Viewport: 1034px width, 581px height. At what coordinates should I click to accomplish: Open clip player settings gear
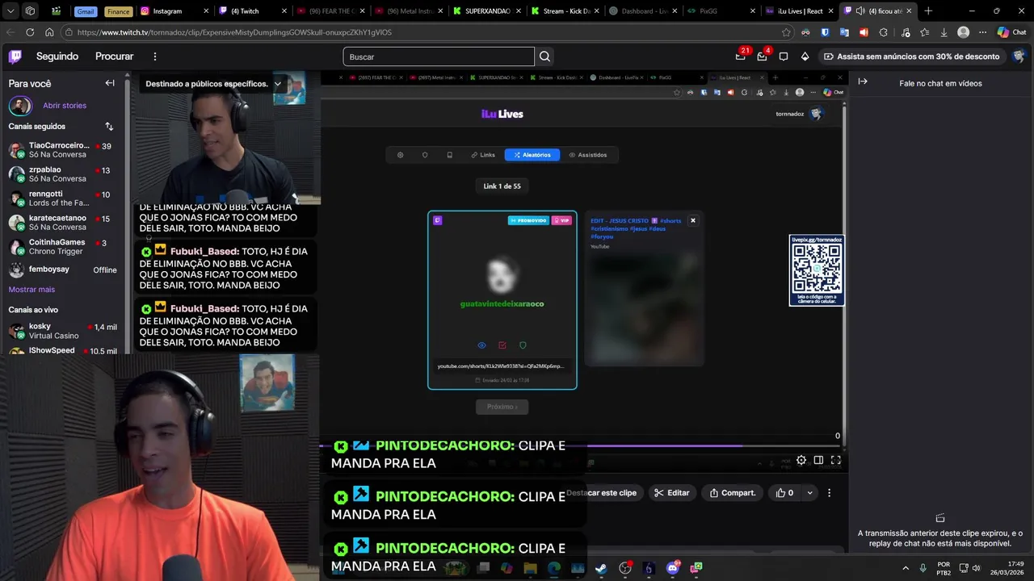801,460
